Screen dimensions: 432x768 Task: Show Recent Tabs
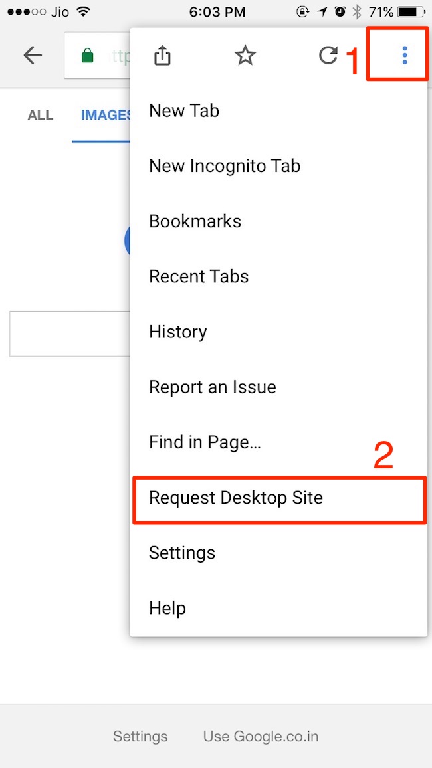pos(199,276)
